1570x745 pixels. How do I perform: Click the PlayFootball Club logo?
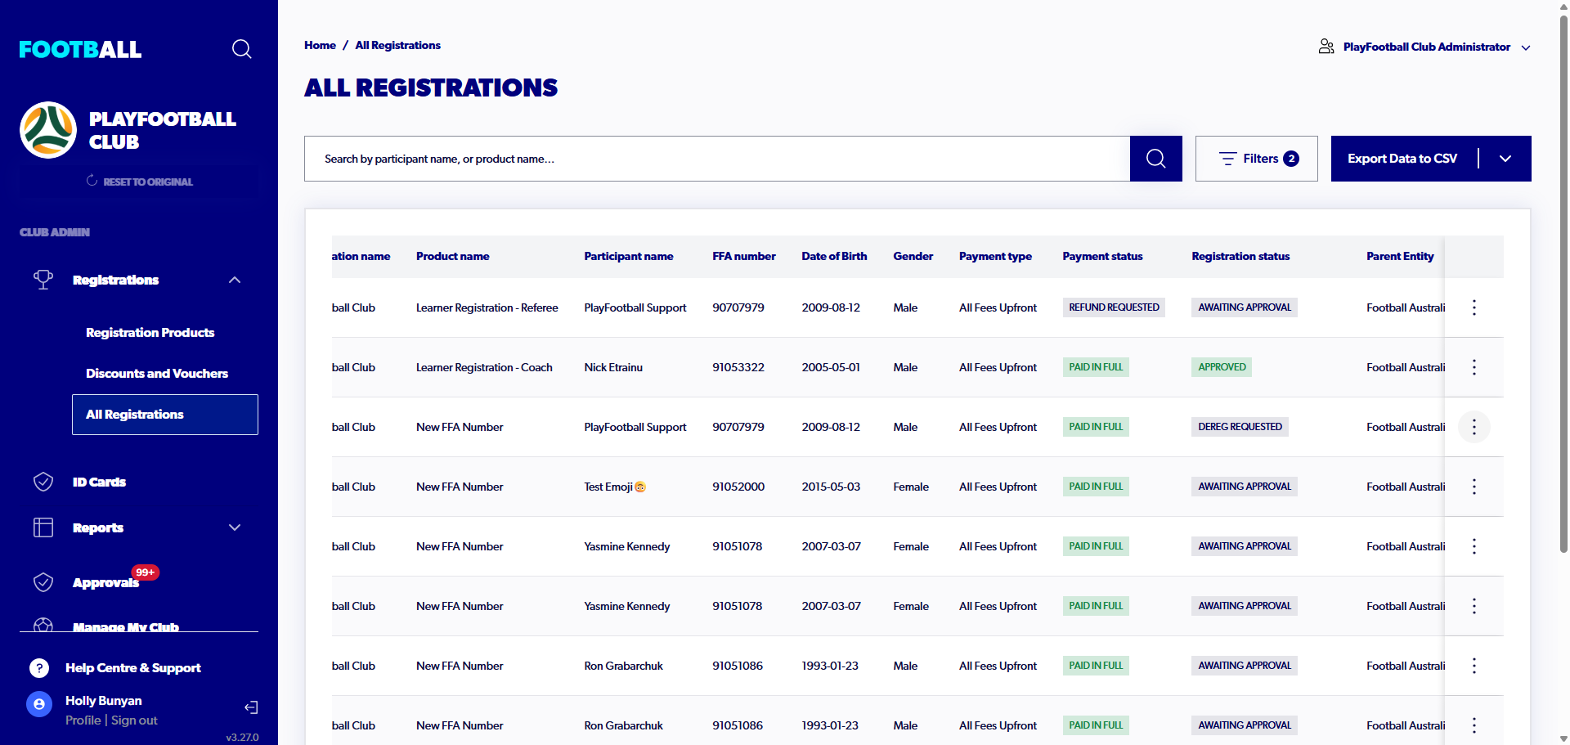[48, 130]
